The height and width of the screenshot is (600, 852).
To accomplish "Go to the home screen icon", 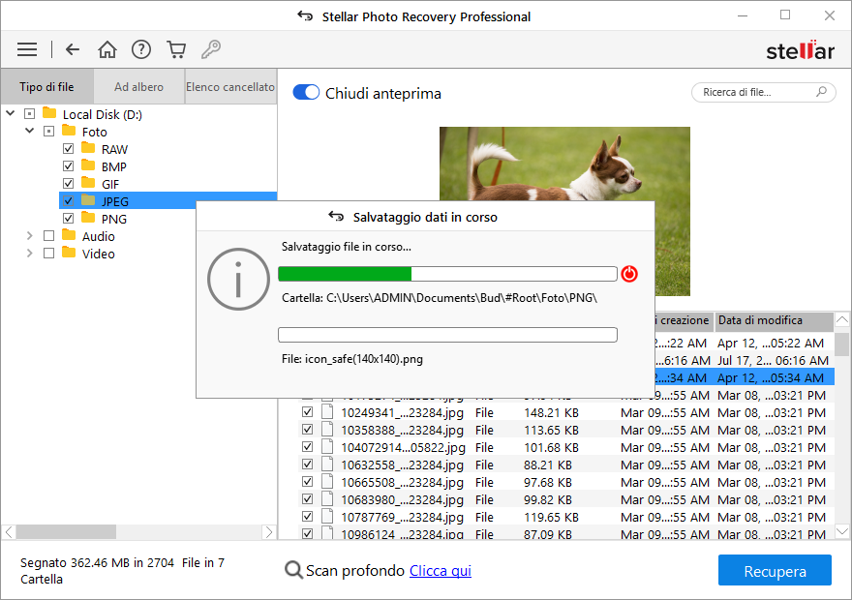I will pyautogui.click(x=107, y=49).
